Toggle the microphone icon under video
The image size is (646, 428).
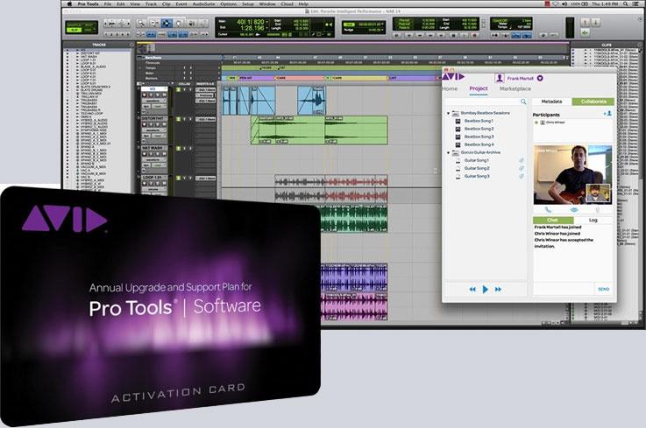(597, 210)
